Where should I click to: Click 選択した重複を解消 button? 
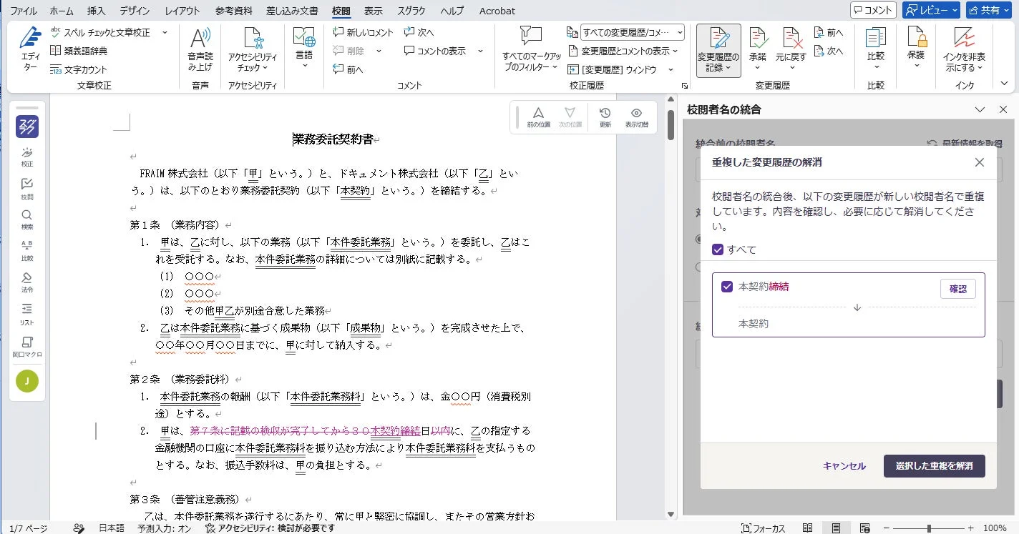click(x=934, y=466)
